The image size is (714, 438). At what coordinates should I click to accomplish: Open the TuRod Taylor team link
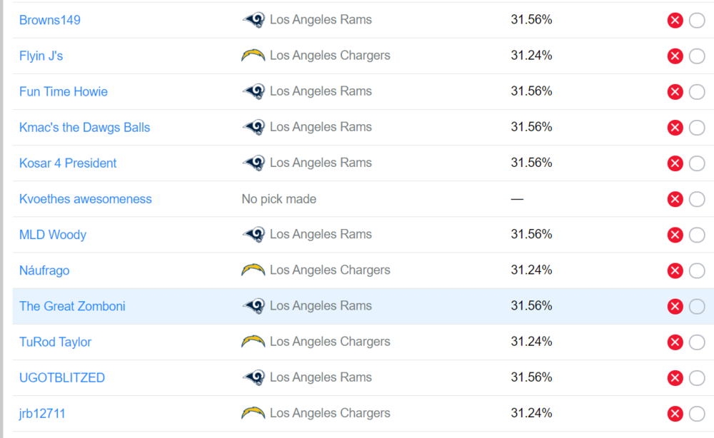55,342
